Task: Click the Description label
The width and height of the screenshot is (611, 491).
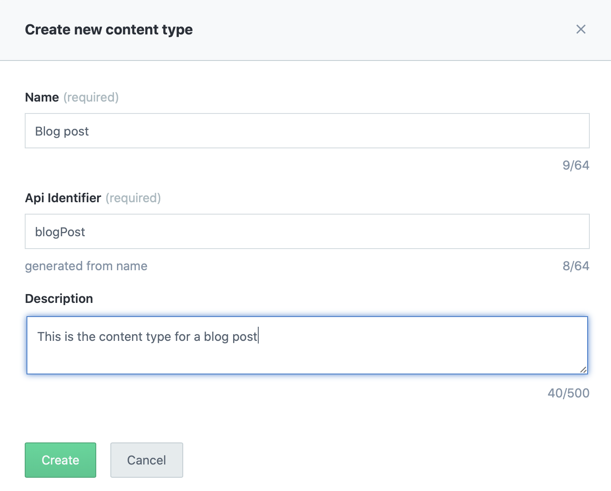Action: click(59, 298)
